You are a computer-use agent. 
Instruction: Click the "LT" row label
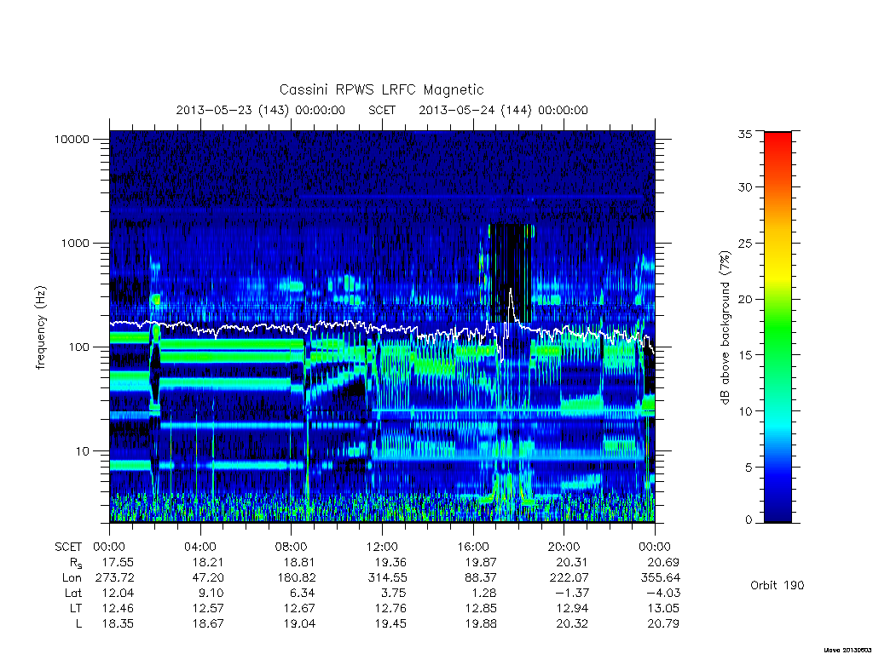(75, 608)
